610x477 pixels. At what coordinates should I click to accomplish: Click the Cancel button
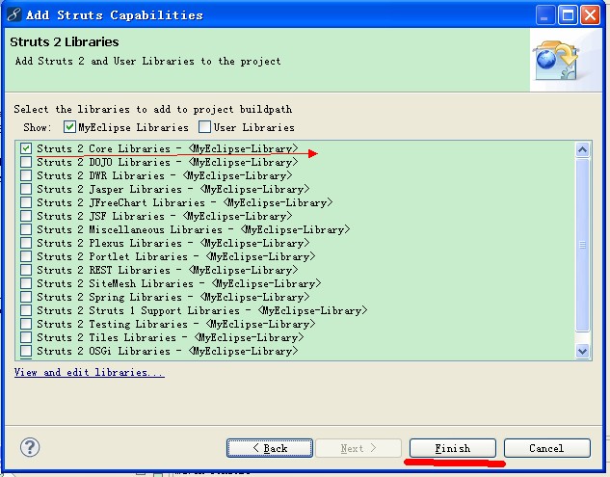click(546, 448)
